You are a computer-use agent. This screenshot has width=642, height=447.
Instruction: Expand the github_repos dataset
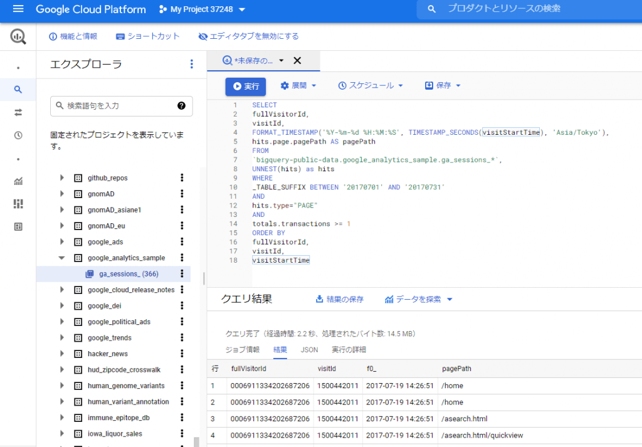(62, 177)
